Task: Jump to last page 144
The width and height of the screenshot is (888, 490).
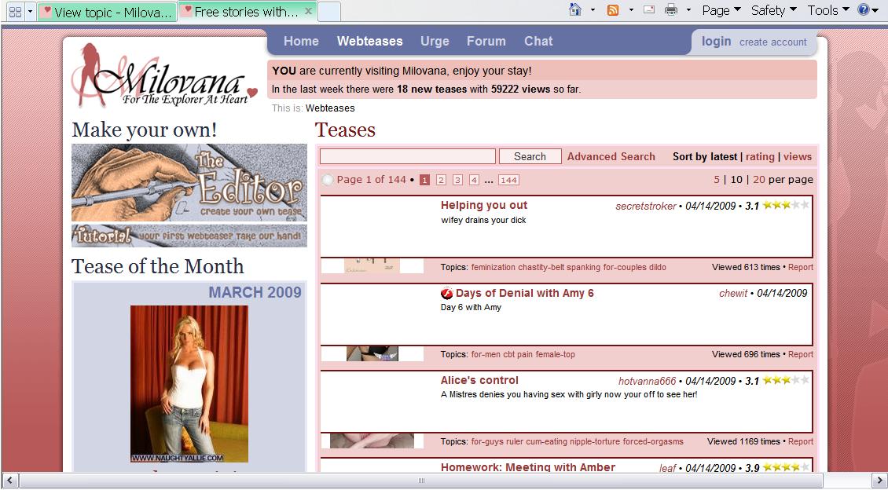Action: point(508,180)
